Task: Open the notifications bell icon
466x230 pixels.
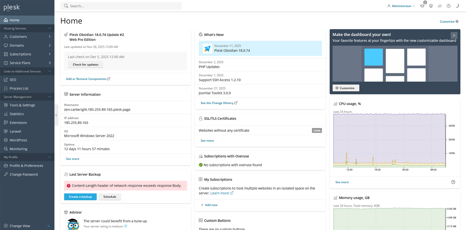Action: pyautogui.click(x=422, y=6)
